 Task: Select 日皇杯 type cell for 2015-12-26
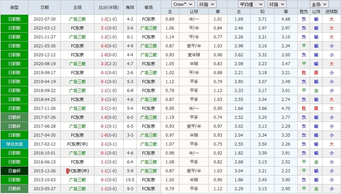click(x=14, y=171)
